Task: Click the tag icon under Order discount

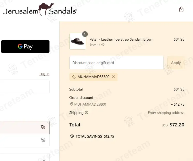Action: (71, 104)
